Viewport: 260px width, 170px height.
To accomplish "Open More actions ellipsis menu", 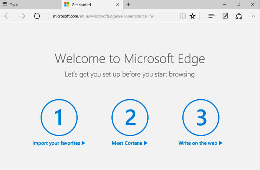I will click(x=252, y=16).
